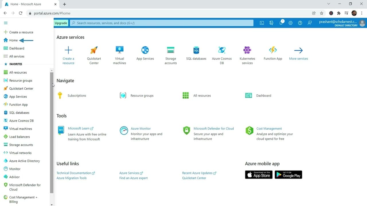Viewport: 367px width, 206px height.
Task: Open the browser profile avatar
Action: (x=354, y=13)
